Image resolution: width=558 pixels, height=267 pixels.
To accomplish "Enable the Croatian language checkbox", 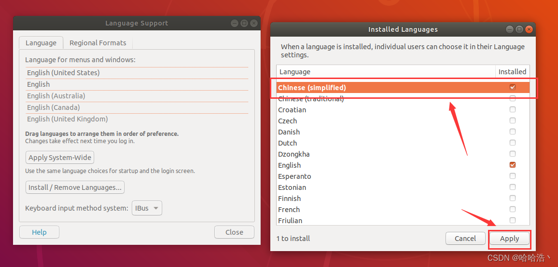I will 513,109.
